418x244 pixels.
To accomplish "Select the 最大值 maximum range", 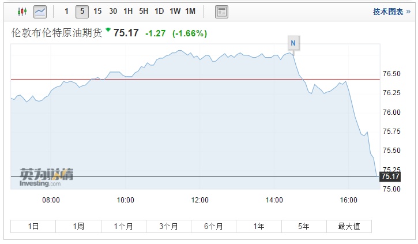I will tap(349, 226).
